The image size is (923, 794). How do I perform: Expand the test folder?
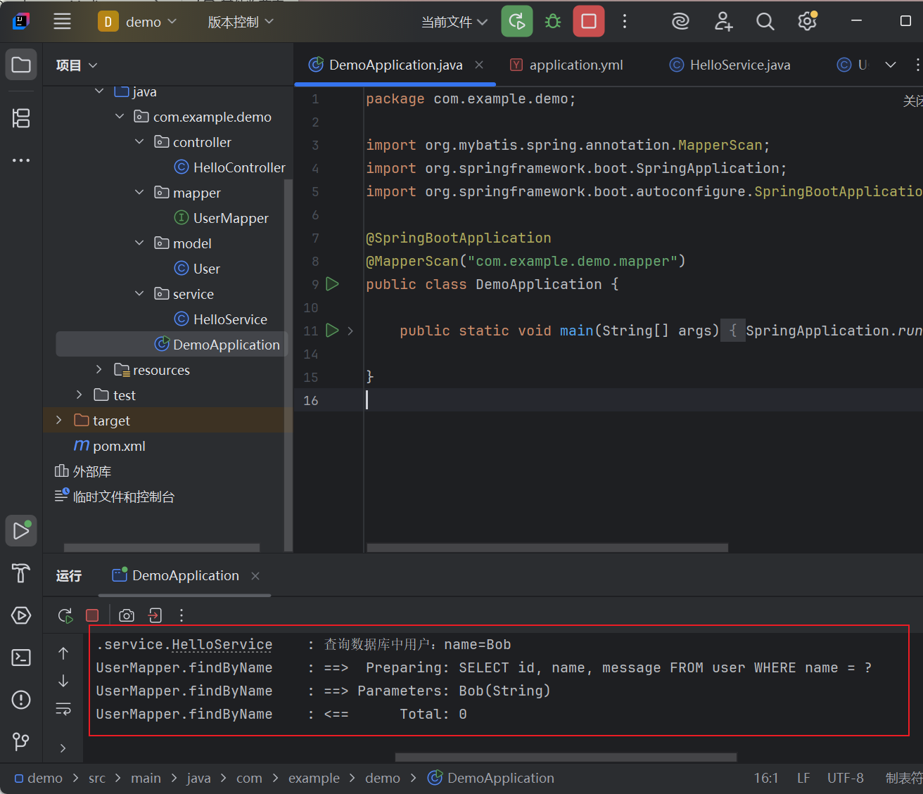(x=79, y=395)
